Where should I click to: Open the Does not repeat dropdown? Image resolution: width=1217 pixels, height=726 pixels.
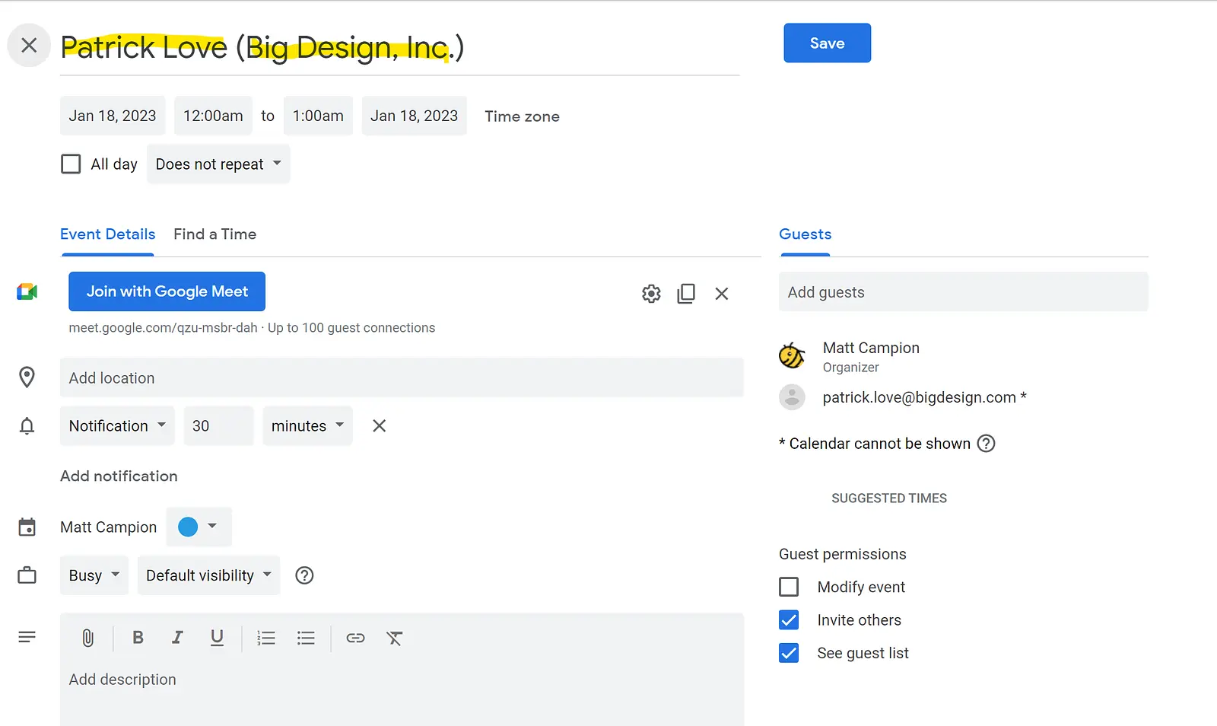click(218, 164)
